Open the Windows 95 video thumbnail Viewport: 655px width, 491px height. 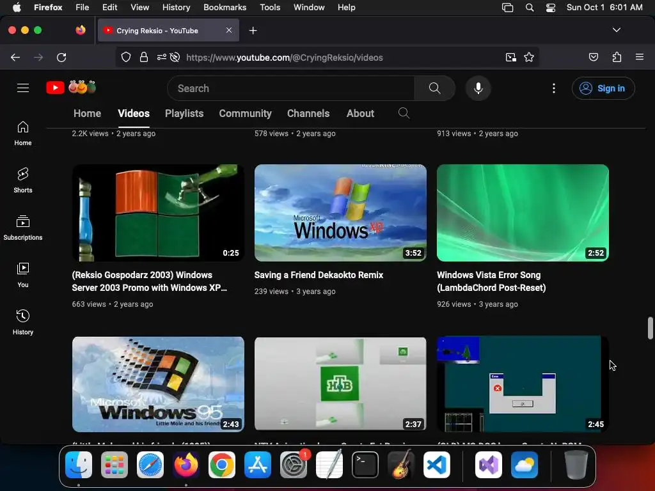click(158, 384)
